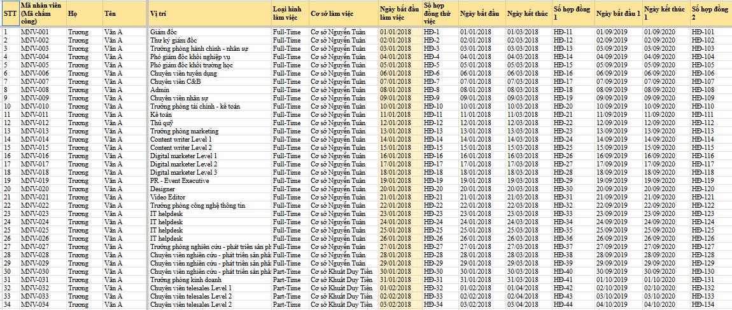Click employee code cell MNV-025
This screenshot has height=310, width=732.
click(43, 231)
